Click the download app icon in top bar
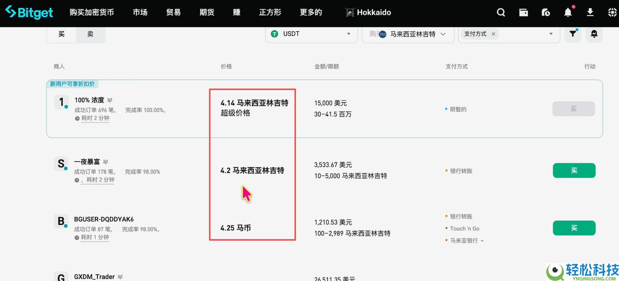The image size is (619, 281). click(x=590, y=12)
